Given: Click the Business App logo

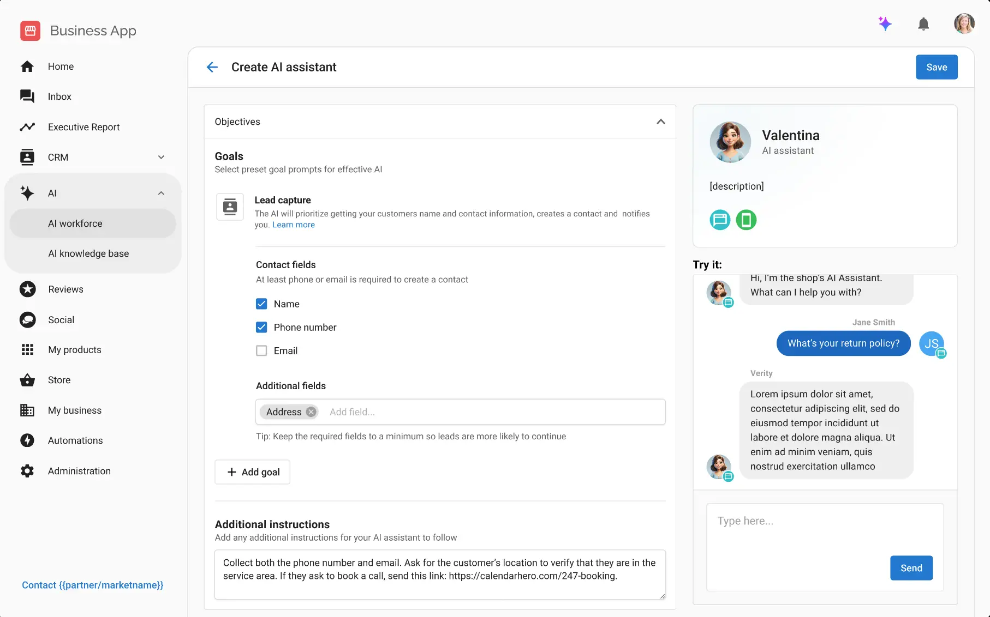Looking at the screenshot, I should (x=31, y=31).
